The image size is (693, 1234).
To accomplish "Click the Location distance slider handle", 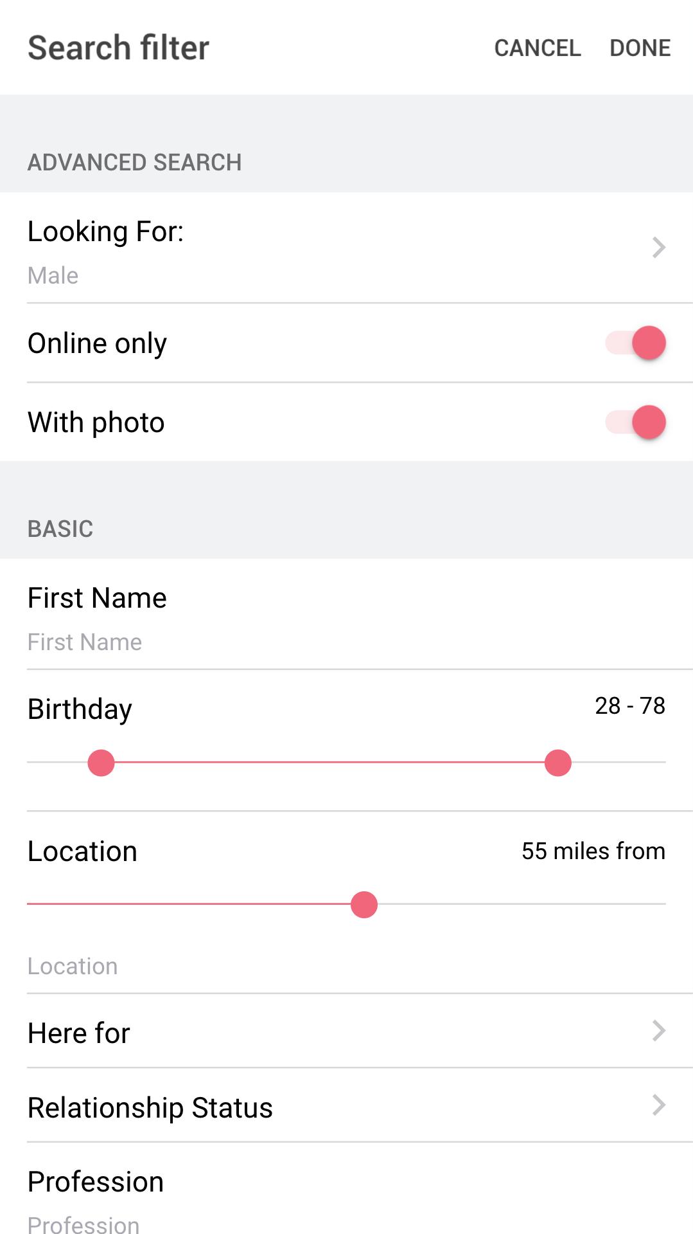I will pos(364,905).
